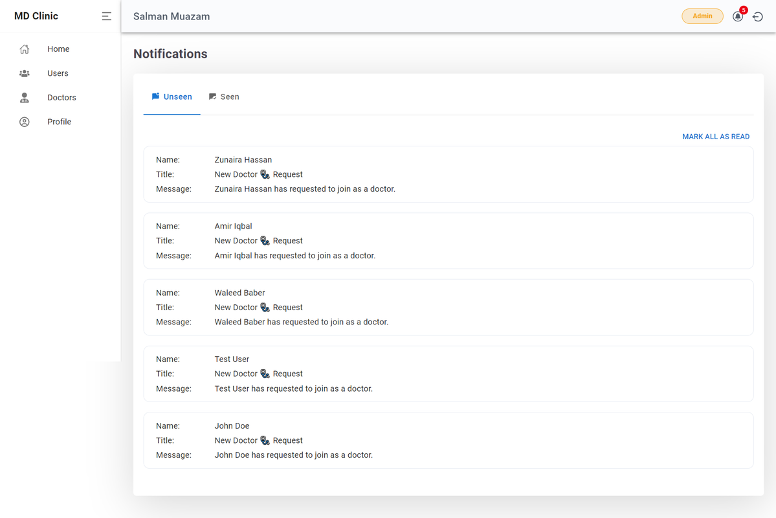The image size is (776, 518).
Task: Switch to the Seen tab
Action: (x=224, y=97)
